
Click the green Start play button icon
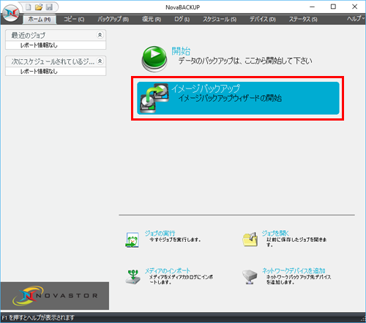click(x=154, y=58)
